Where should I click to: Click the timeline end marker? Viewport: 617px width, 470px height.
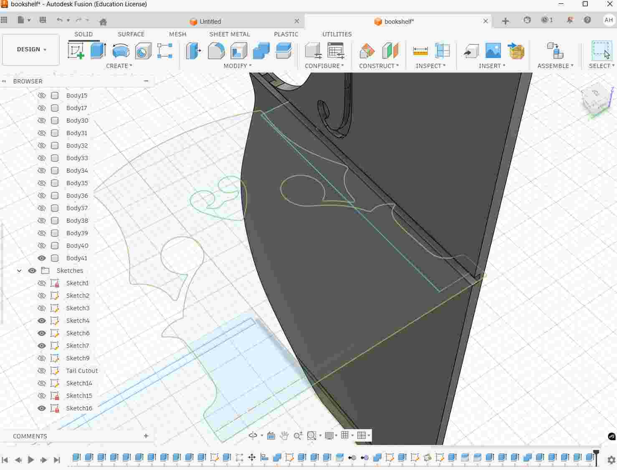[x=596, y=457]
